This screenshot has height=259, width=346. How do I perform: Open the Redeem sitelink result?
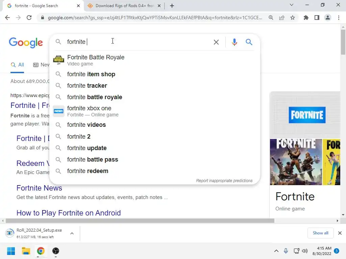[x=33, y=164]
